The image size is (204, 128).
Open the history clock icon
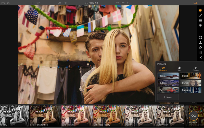click(128, 3)
